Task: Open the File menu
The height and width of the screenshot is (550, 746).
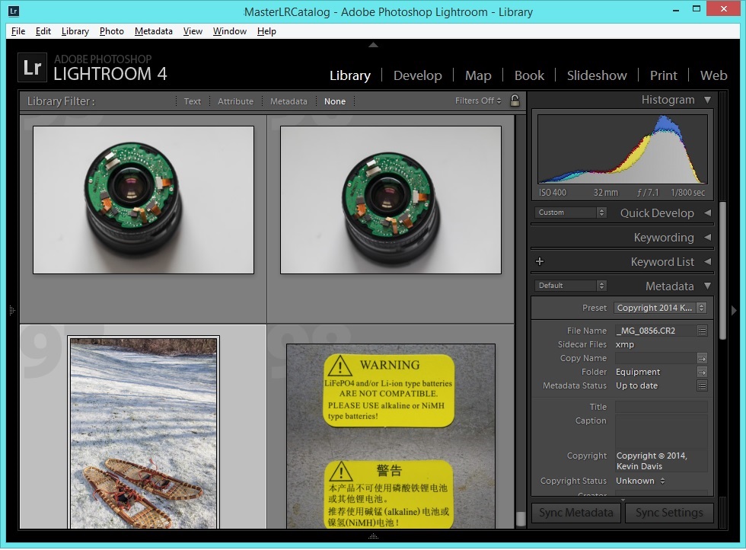Action: pyautogui.click(x=18, y=31)
